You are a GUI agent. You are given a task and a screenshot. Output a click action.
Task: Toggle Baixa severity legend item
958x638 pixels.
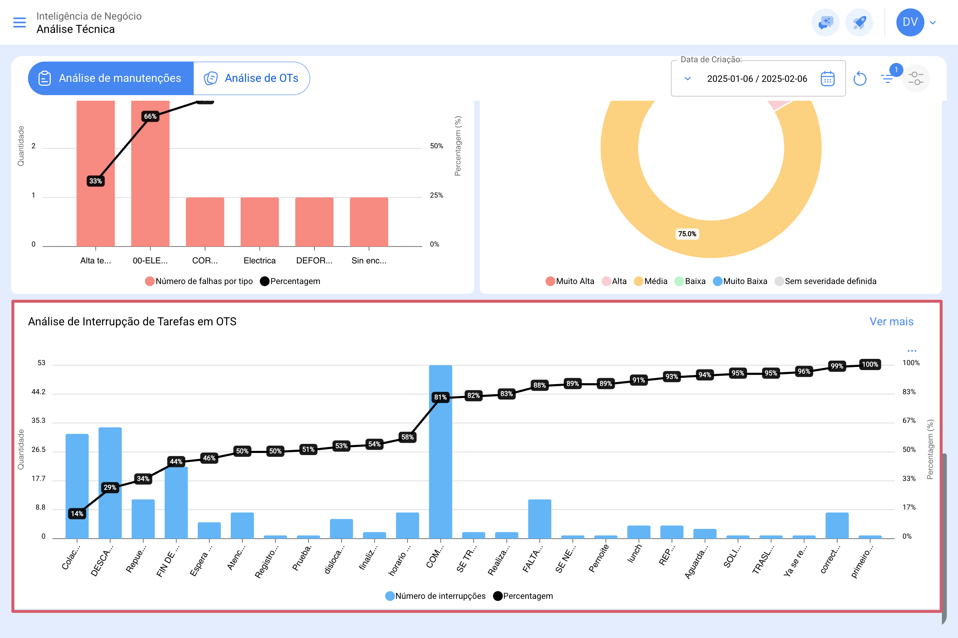coord(690,281)
